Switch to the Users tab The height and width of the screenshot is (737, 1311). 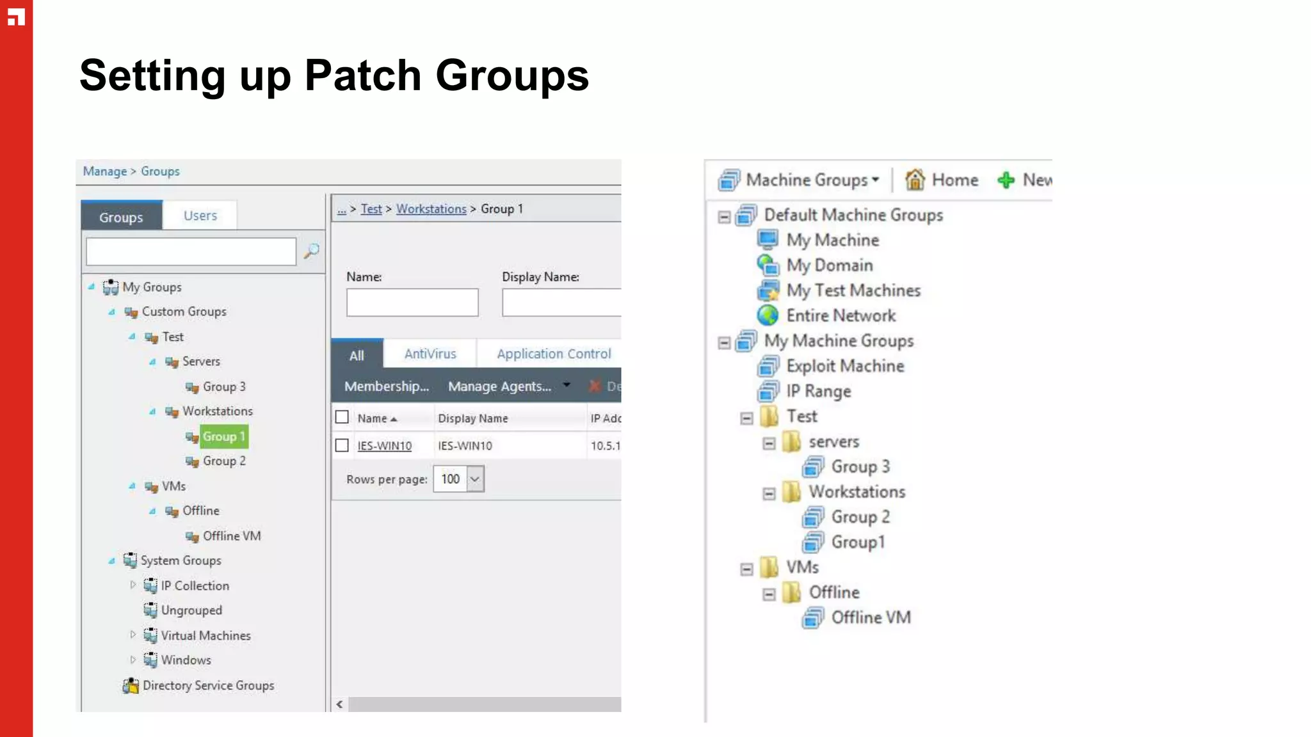click(x=200, y=216)
